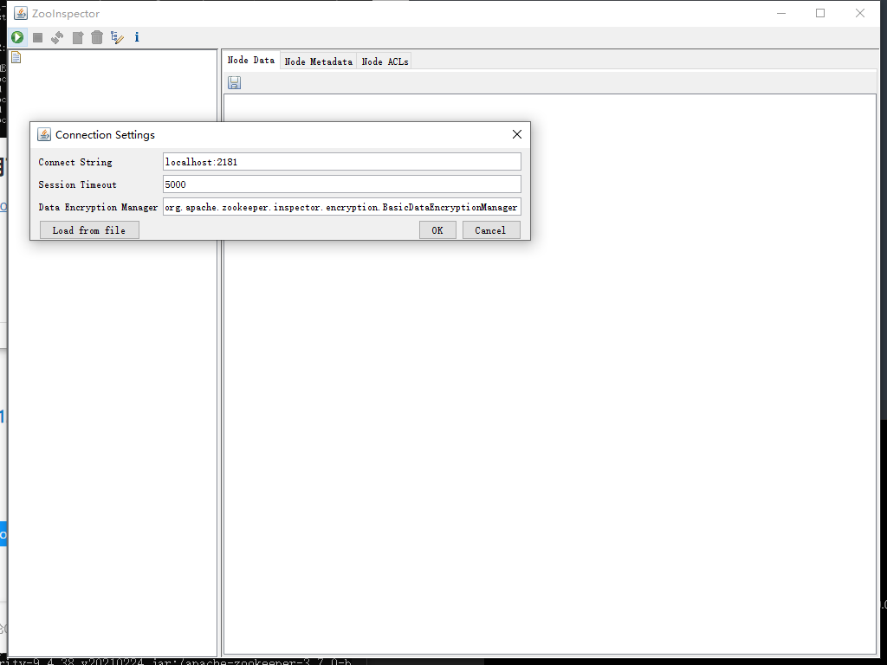Switch to the Node Data tab

tap(250, 61)
